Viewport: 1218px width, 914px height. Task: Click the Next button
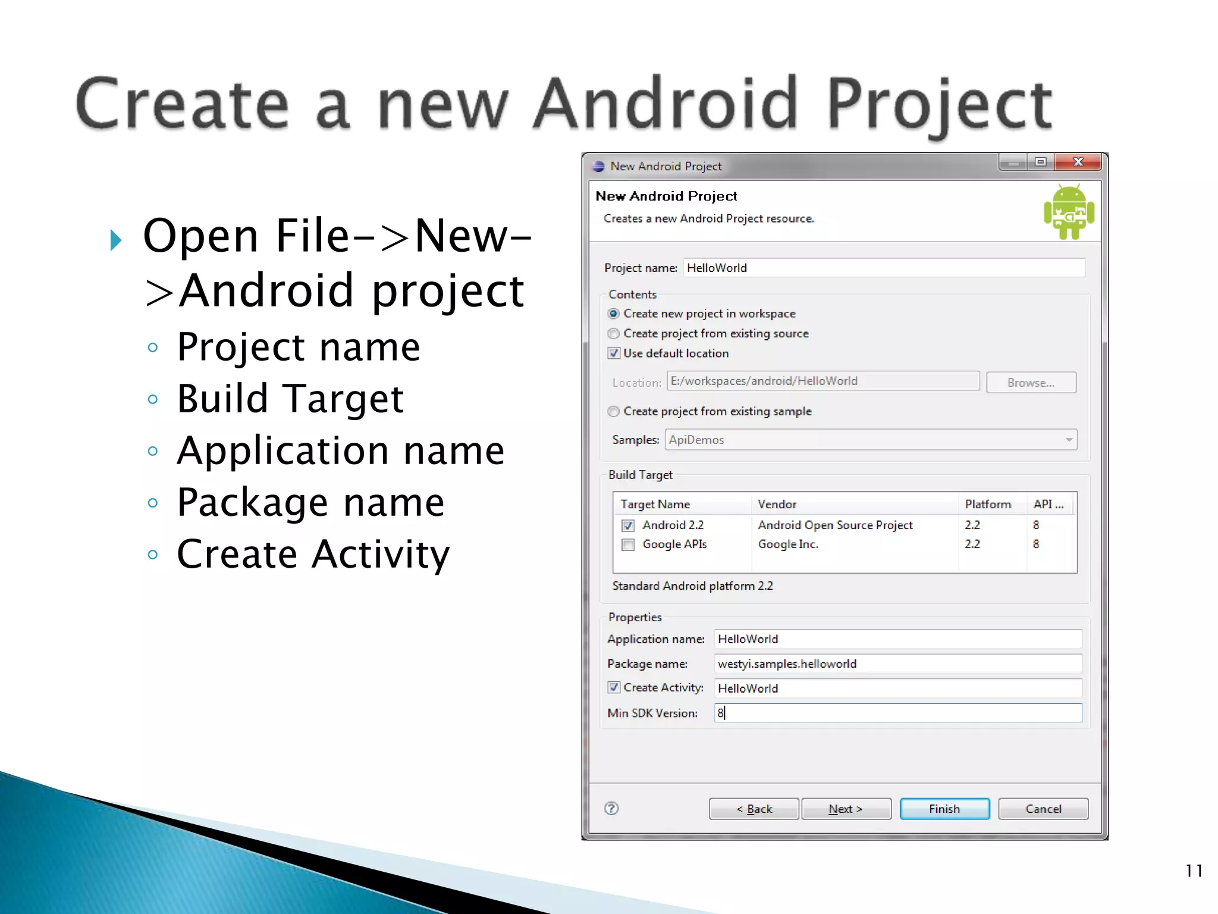846,809
